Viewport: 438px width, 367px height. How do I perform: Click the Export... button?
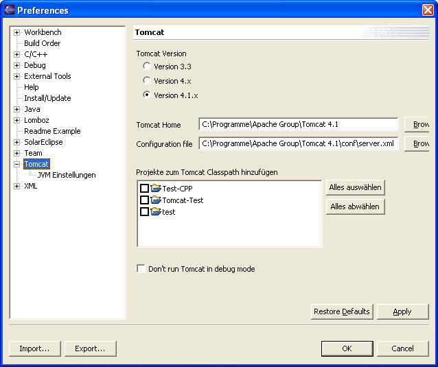tap(91, 348)
